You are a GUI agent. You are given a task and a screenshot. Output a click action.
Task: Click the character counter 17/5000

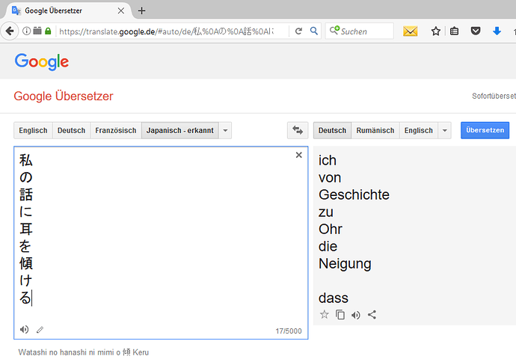coord(289,331)
